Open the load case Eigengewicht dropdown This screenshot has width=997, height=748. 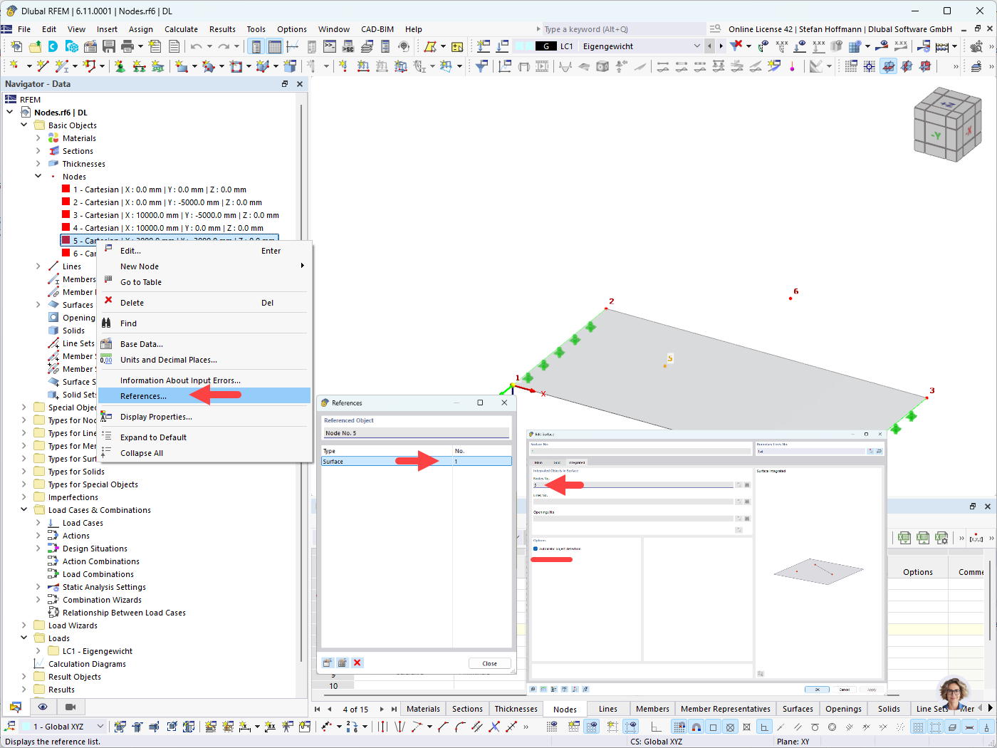(697, 46)
